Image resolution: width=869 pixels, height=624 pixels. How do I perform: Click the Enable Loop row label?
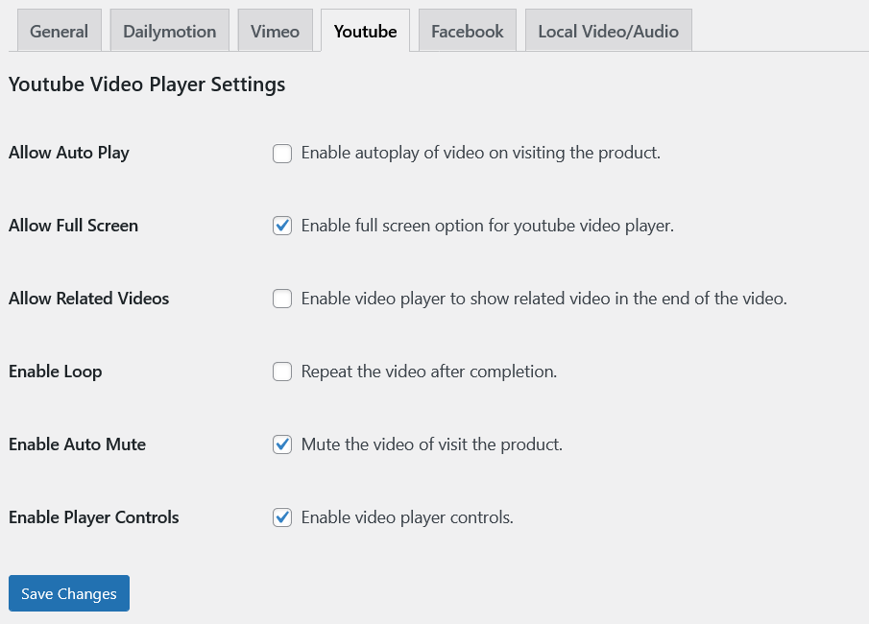point(55,372)
